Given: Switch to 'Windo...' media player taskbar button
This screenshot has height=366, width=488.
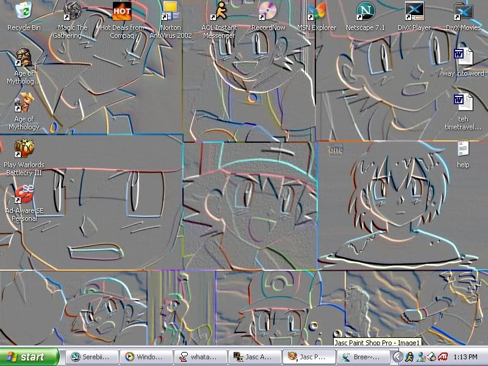Looking at the screenshot, I should [x=146, y=357].
